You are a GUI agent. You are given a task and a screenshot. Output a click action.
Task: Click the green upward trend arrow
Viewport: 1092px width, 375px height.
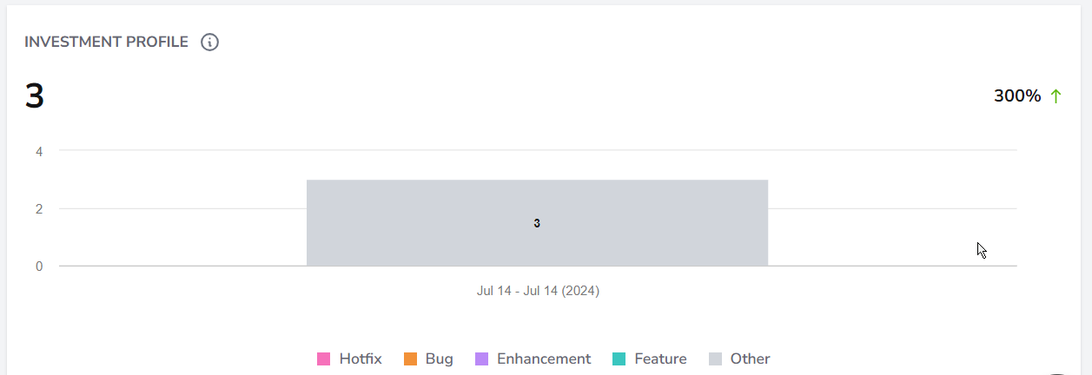[1056, 96]
